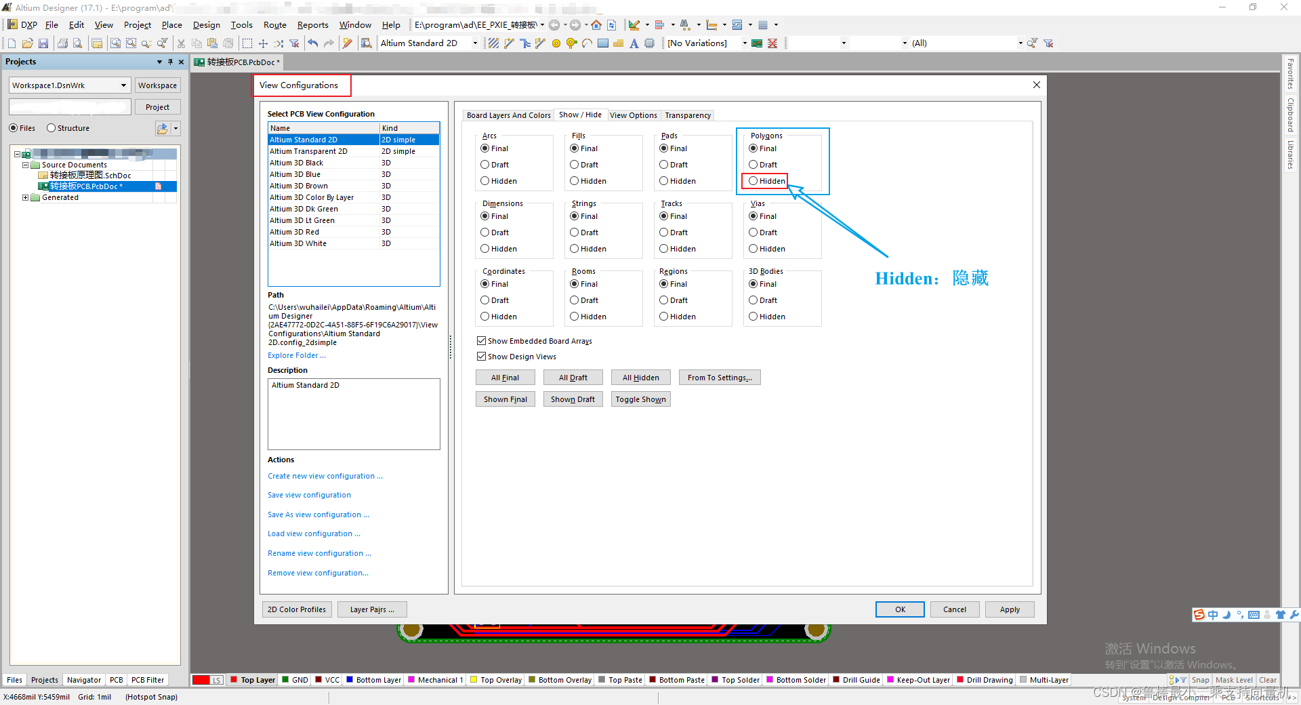Select the Move selection crosshair tool
1301x705 pixels.
(263, 43)
